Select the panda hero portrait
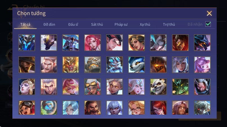The height and width of the screenshot is (127, 227). coord(158,87)
